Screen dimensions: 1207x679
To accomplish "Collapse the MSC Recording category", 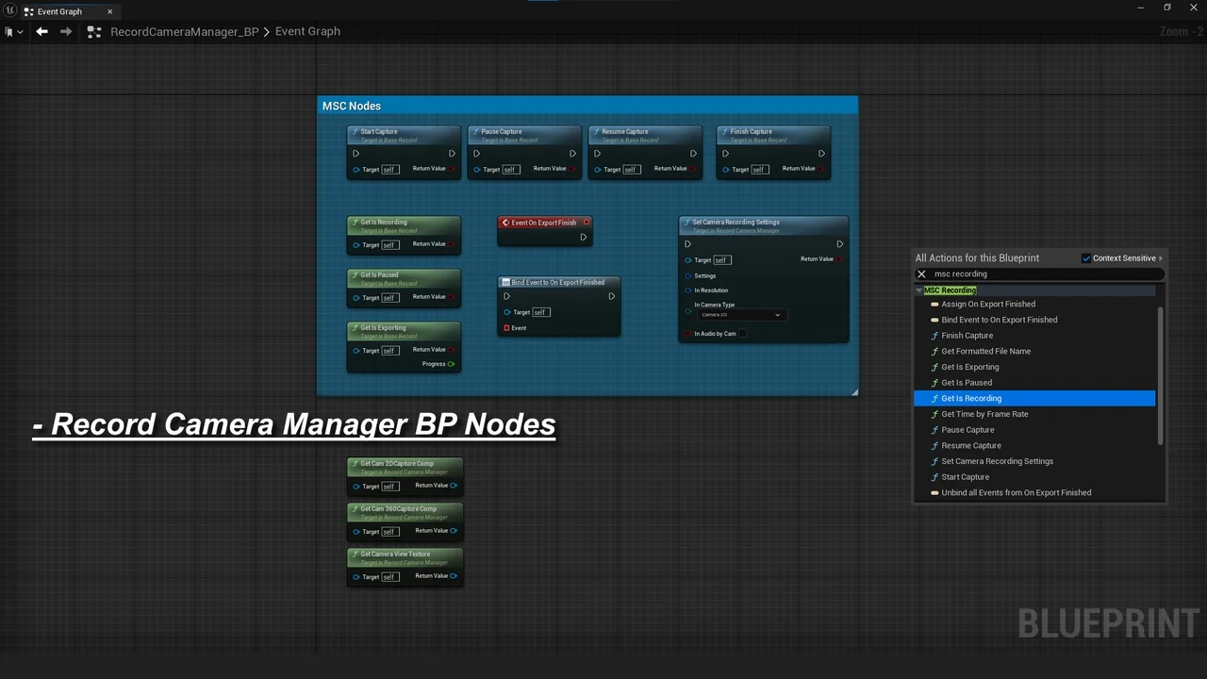I will pos(919,290).
